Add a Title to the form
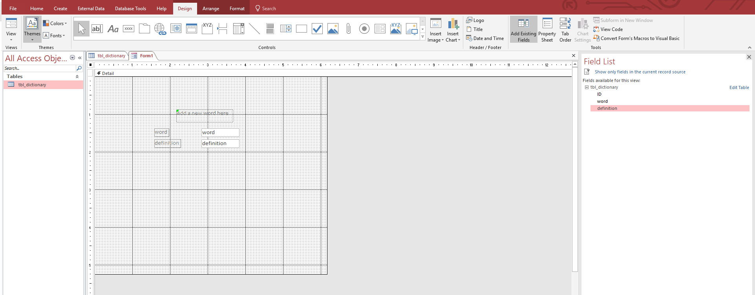The width and height of the screenshot is (755, 295). click(x=475, y=29)
